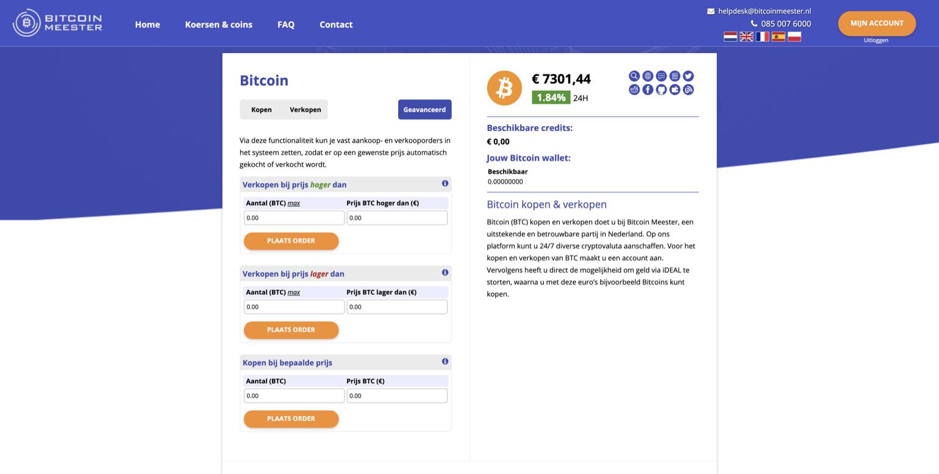The height and width of the screenshot is (474, 939).
Task: Click MIJN ACCOUNT button
Action: (x=877, y=23)
